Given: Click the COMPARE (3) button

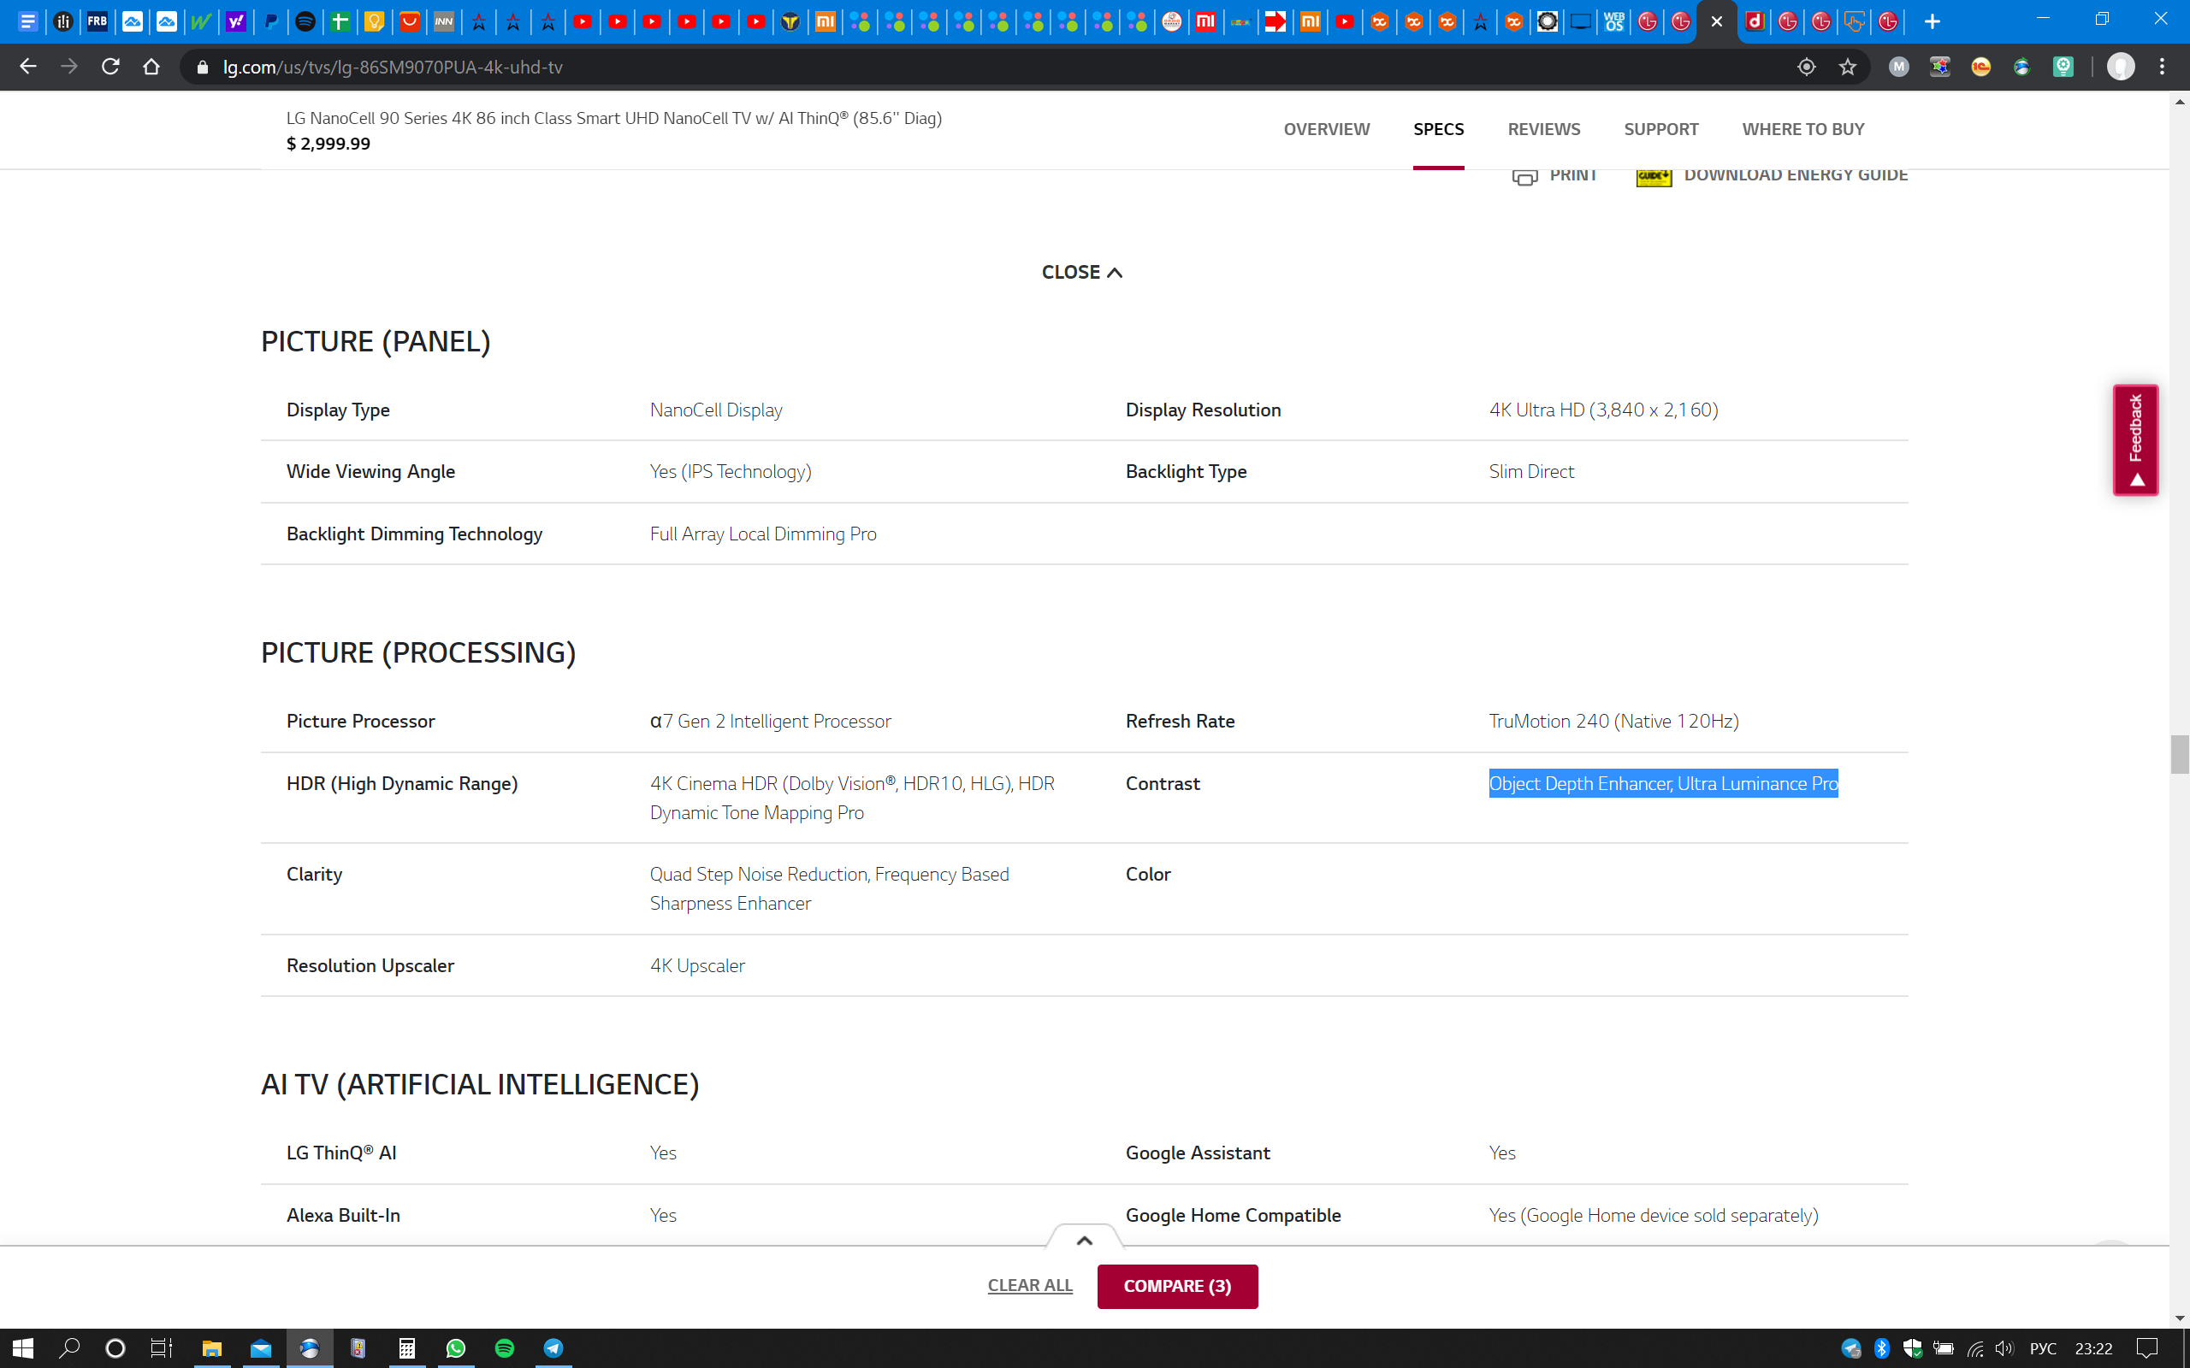Looking at the screenshot, I should [1177, 1286].
